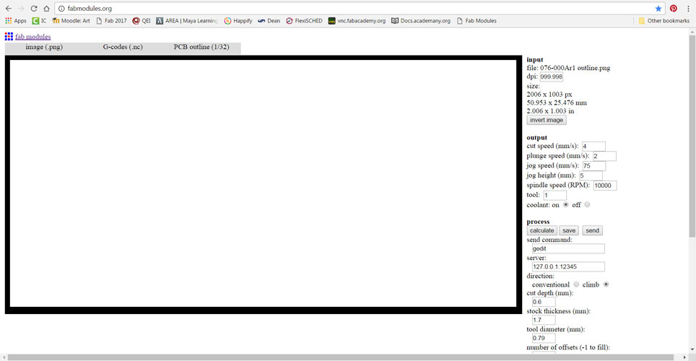Click the tool diameter input field
The width and height of the screenshot is (696, 361).
[x=544, y=338]
